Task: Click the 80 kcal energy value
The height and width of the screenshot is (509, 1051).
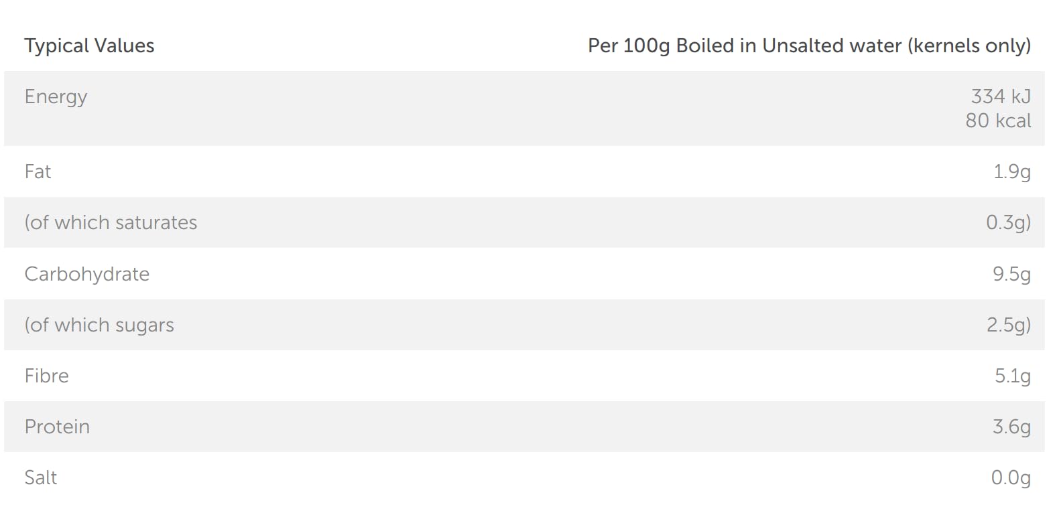Action: (x=998, y=121)
